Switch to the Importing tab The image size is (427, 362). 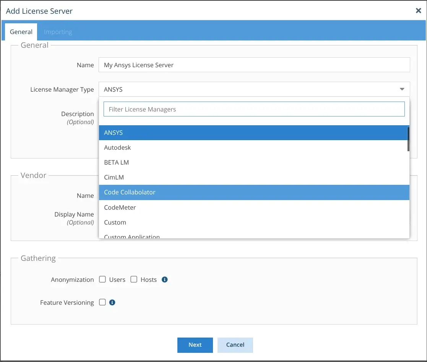pyautogui.click(x=58, y=32)
